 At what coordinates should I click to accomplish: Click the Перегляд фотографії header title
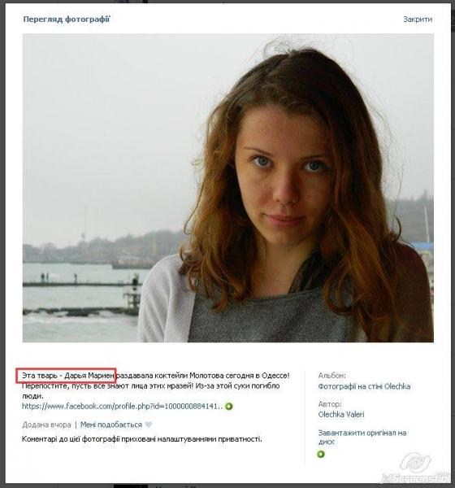67,20
